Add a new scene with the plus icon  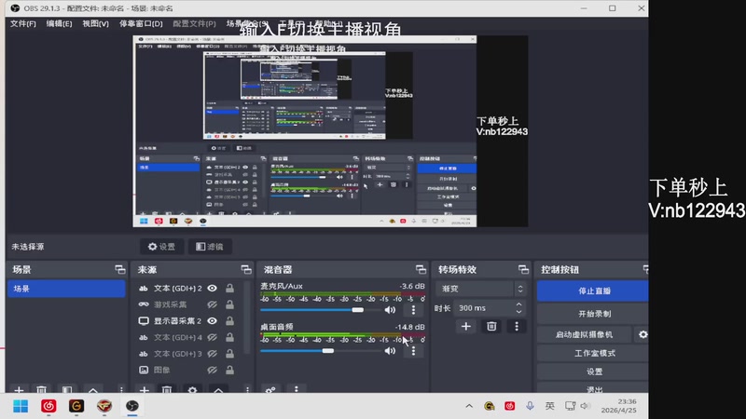tap(19, 389)
